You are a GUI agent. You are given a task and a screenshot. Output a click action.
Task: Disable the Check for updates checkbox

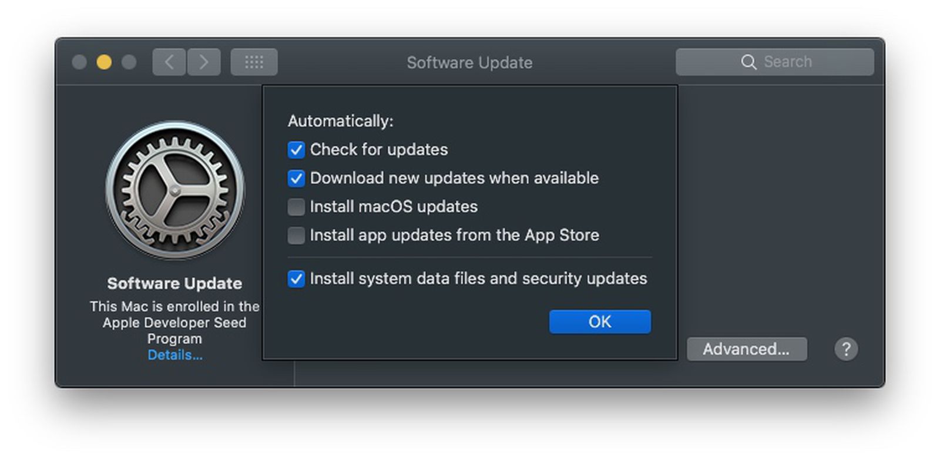tap(296, 150)
